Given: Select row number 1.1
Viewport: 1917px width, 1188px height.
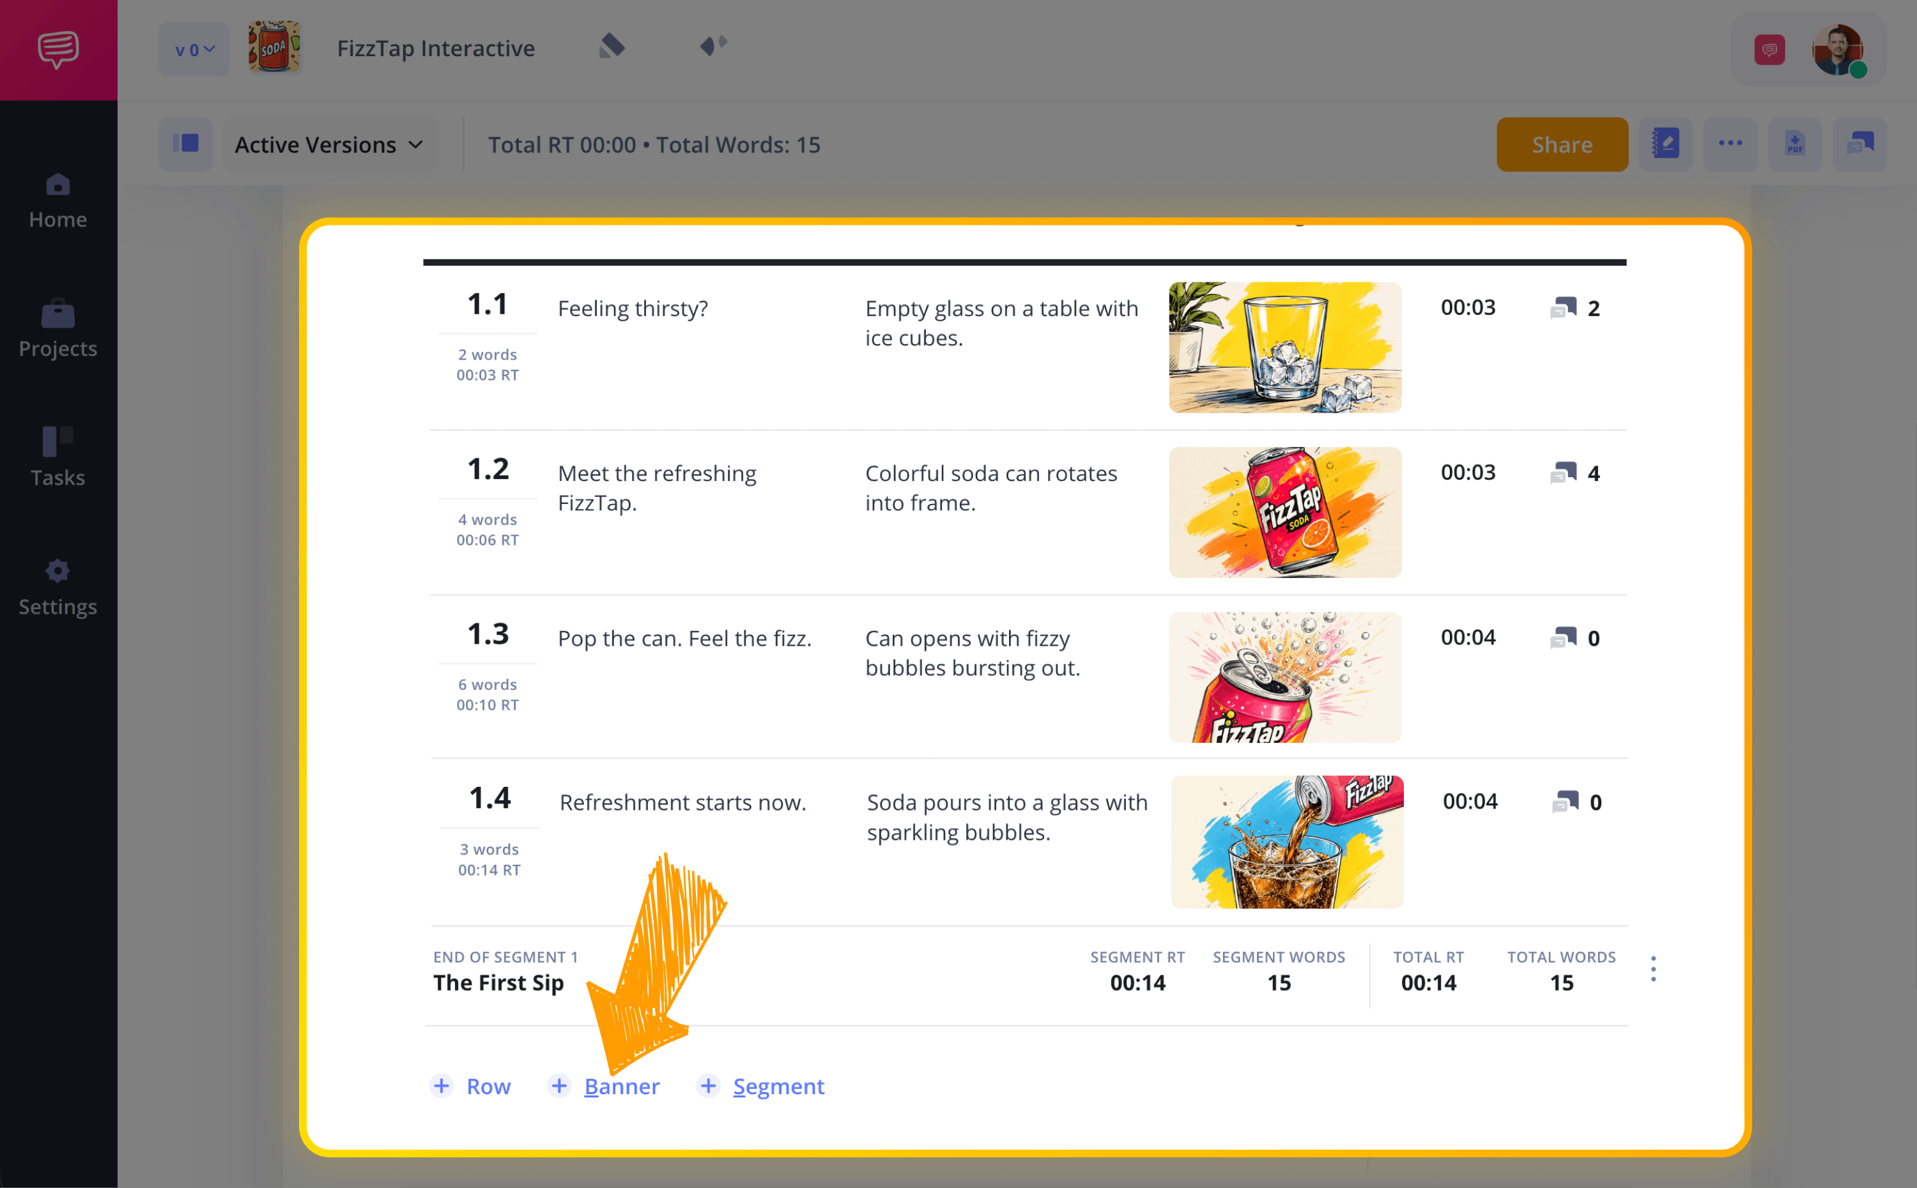Looking at the screenshot, I should pos(488,304).
